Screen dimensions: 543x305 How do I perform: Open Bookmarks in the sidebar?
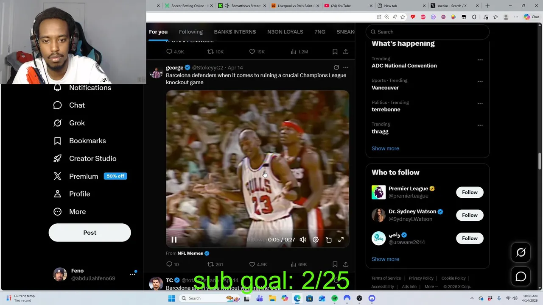pos(80,141)
